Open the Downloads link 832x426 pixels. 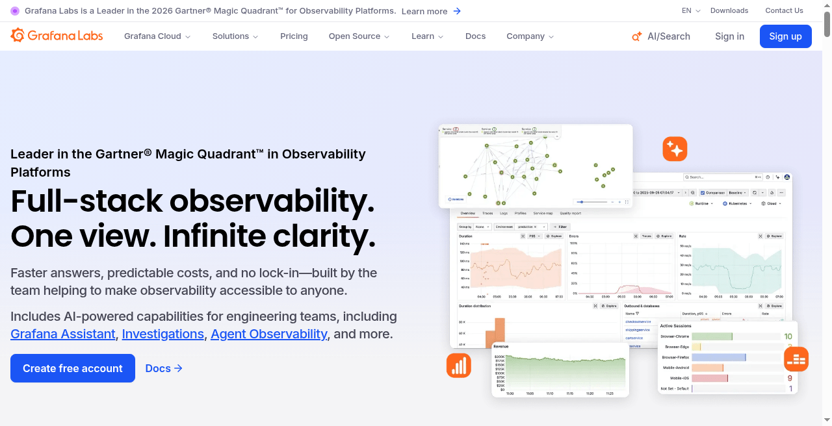(729, 10)
